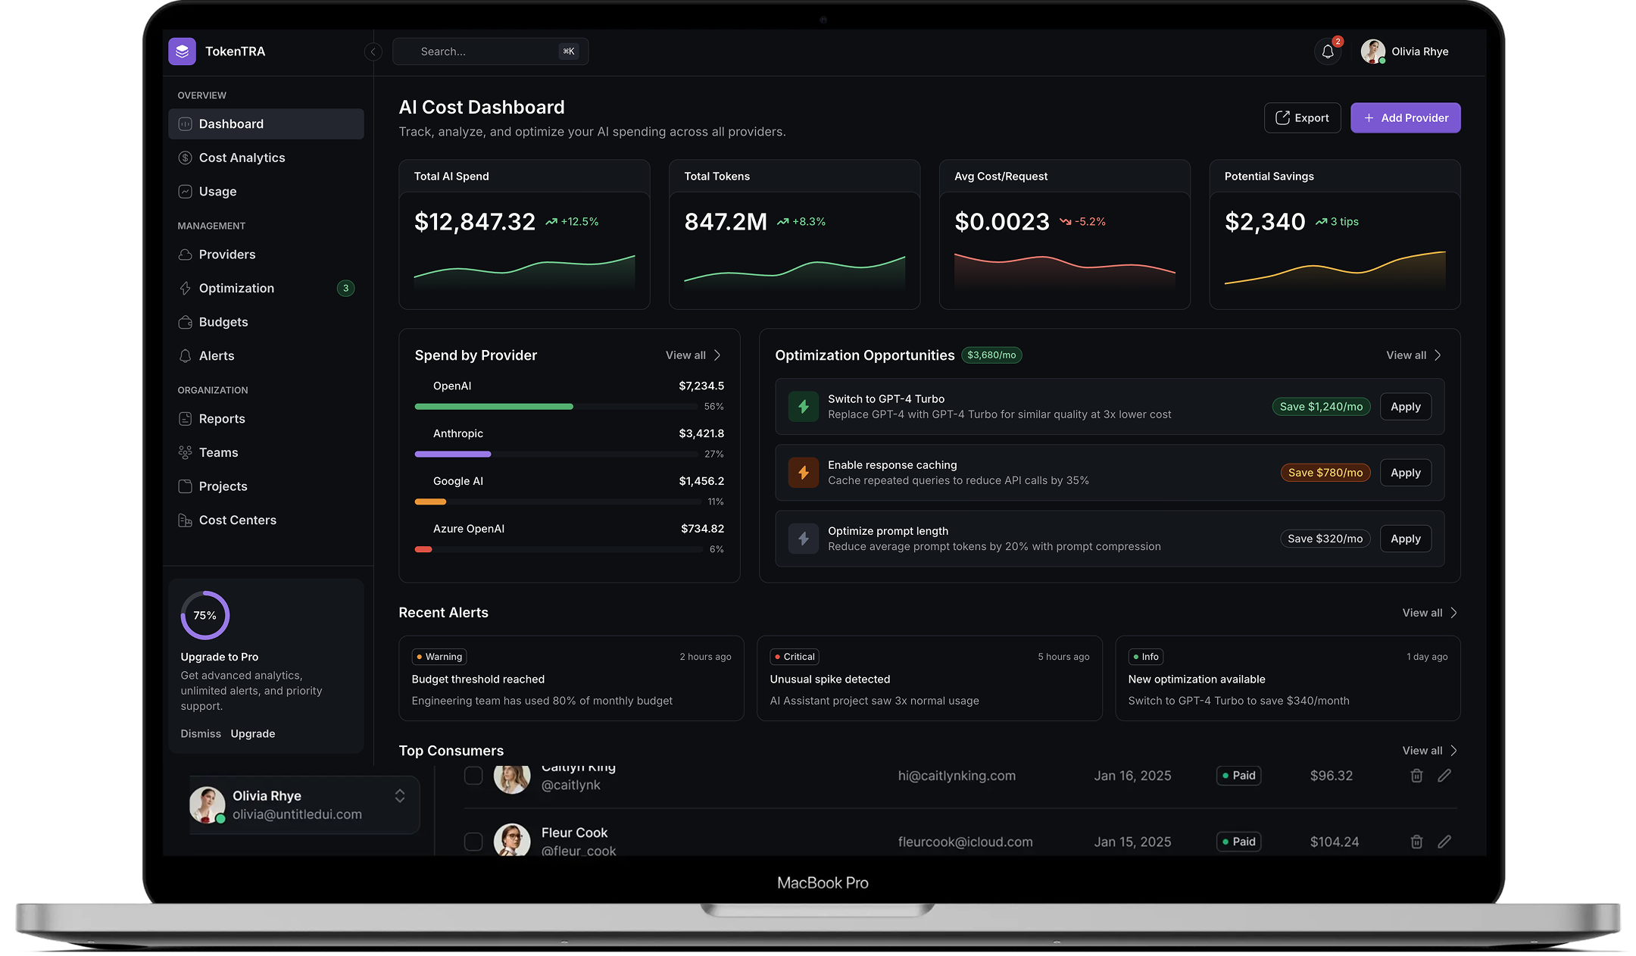Collapse the sidebar with the chevron arrow
Viewport: 1636px width, 956px height.
pos(373,52)
